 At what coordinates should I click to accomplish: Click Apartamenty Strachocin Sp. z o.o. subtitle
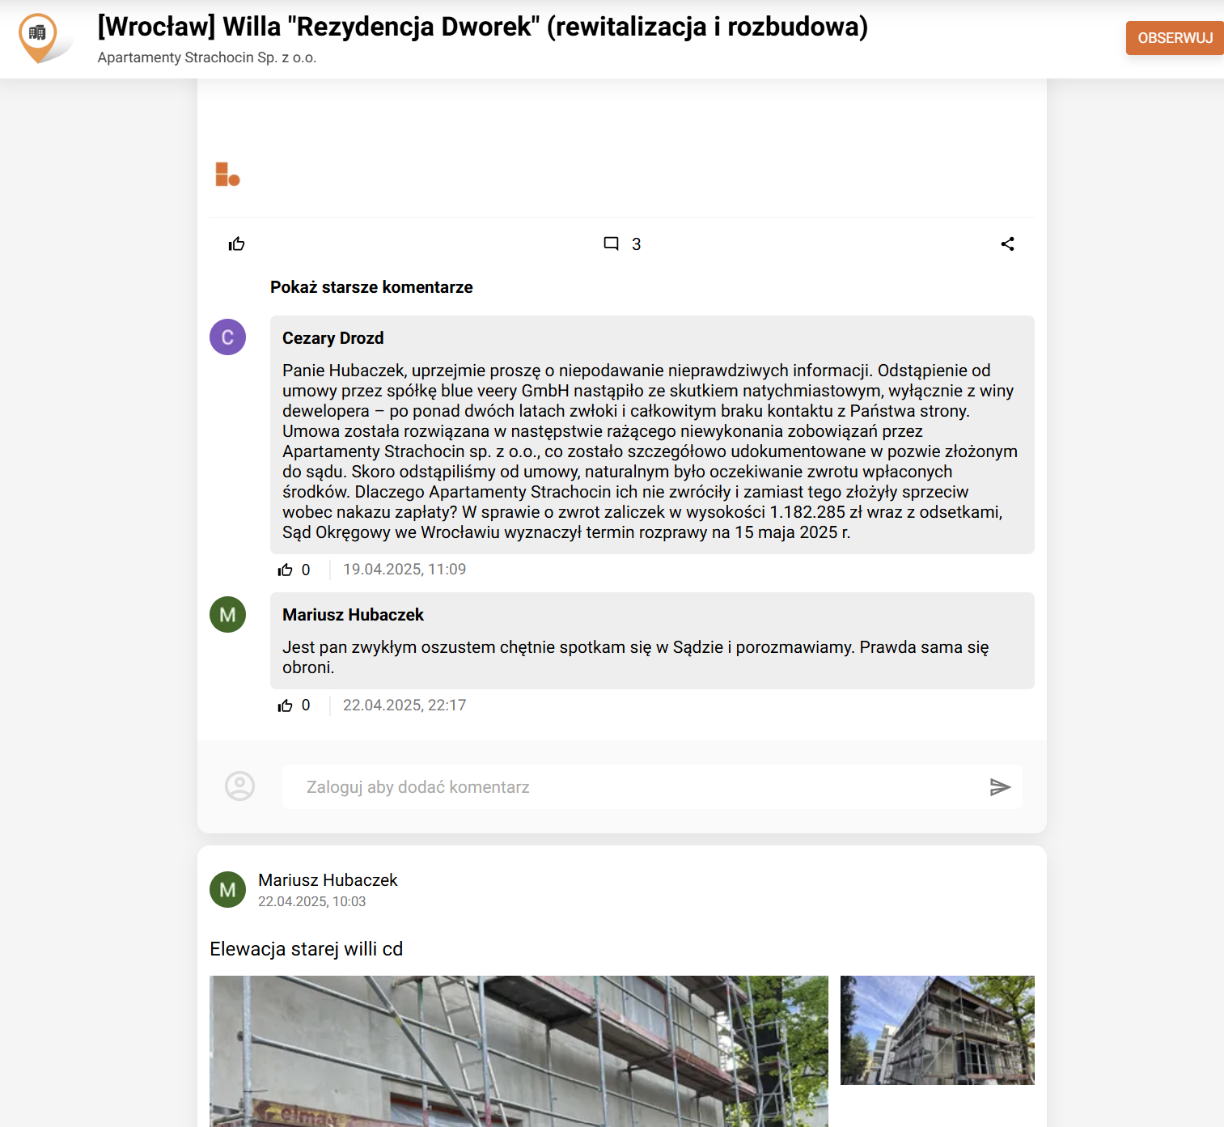point(207,57)
